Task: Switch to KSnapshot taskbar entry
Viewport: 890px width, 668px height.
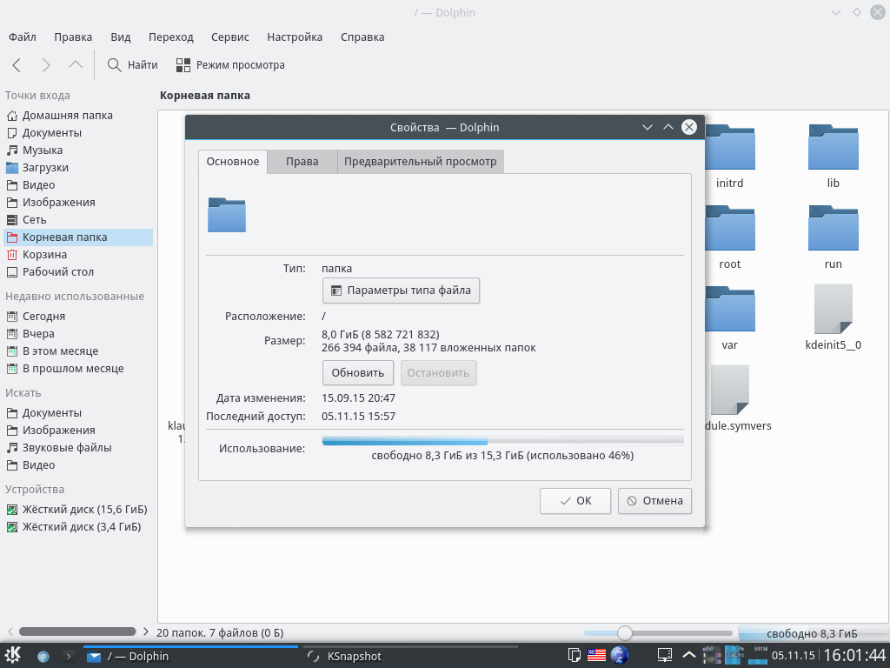Action: coord(410,657)
